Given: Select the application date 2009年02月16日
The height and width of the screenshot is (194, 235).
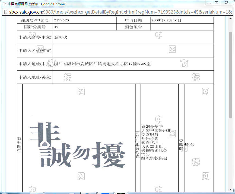Looking at the screenshot, I should coord(166,20).
